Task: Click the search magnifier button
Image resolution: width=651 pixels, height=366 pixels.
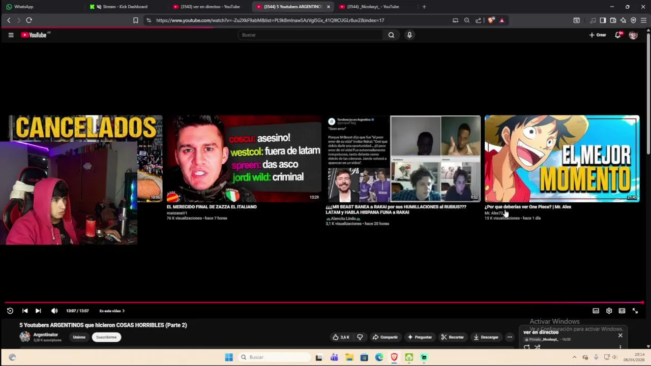Action: click(391, 35)
